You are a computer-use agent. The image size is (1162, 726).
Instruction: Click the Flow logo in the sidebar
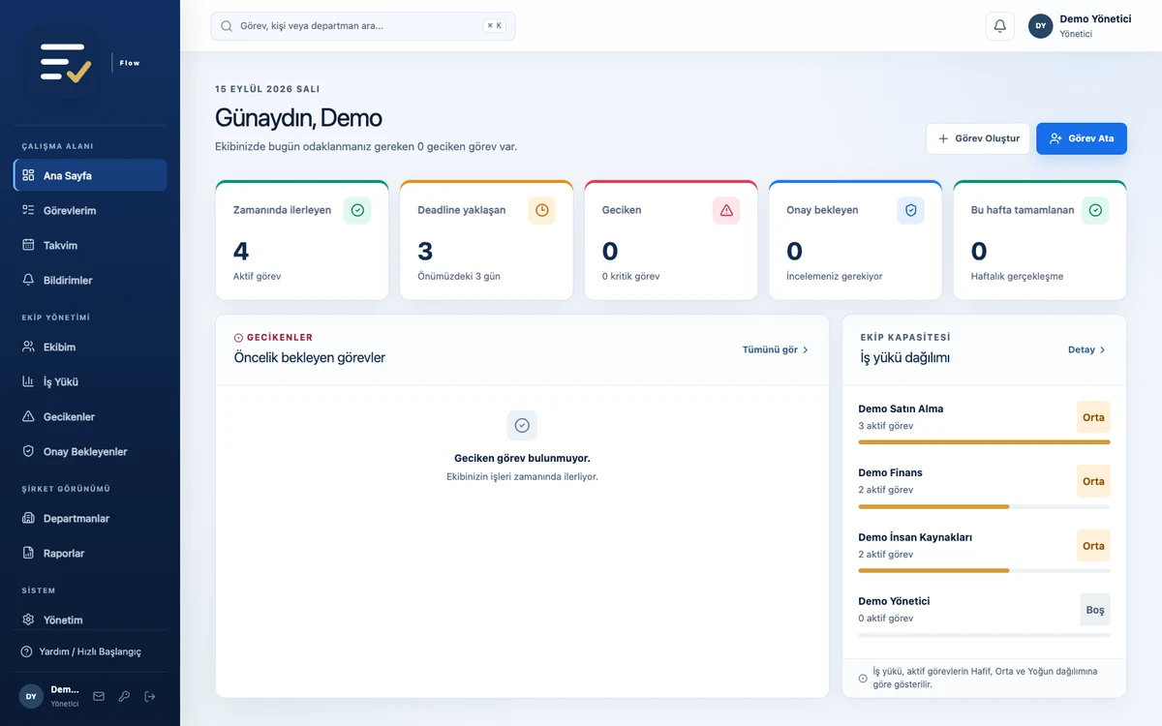(66, 63)
